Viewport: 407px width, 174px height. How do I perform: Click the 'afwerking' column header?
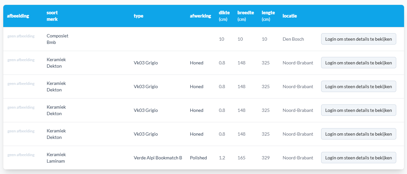tap(200, 16)
